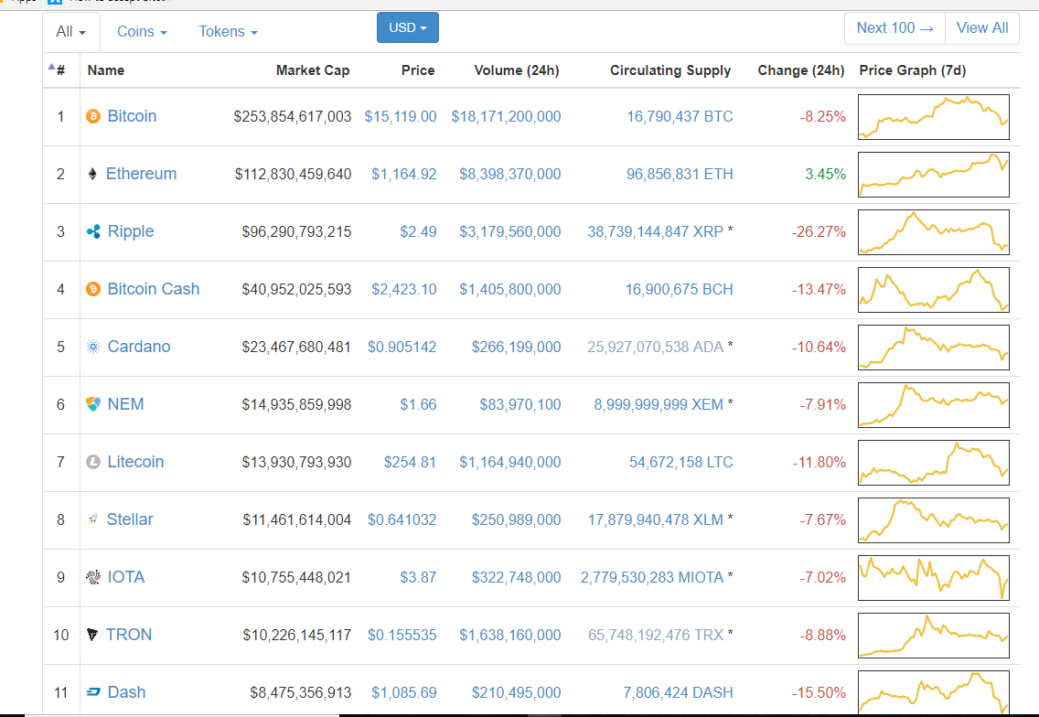Click the Litecoin price $254.81
The image size is (1039, 717).
pyautogui.click(x=410, y=462)
